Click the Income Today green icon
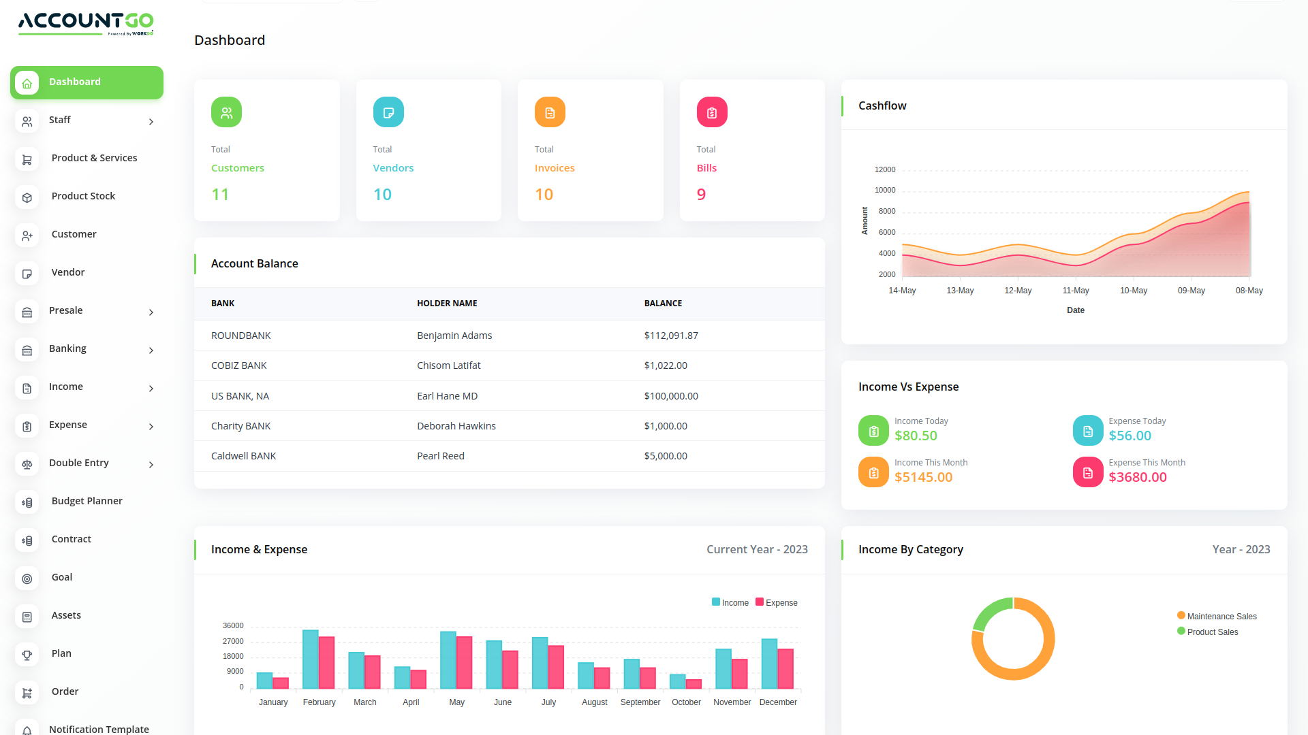The image size is (1308, 735). [x=873, y=431]
